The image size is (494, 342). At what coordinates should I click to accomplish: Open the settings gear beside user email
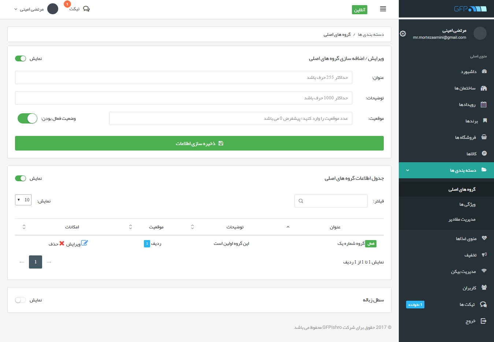(x=403, y=34)
